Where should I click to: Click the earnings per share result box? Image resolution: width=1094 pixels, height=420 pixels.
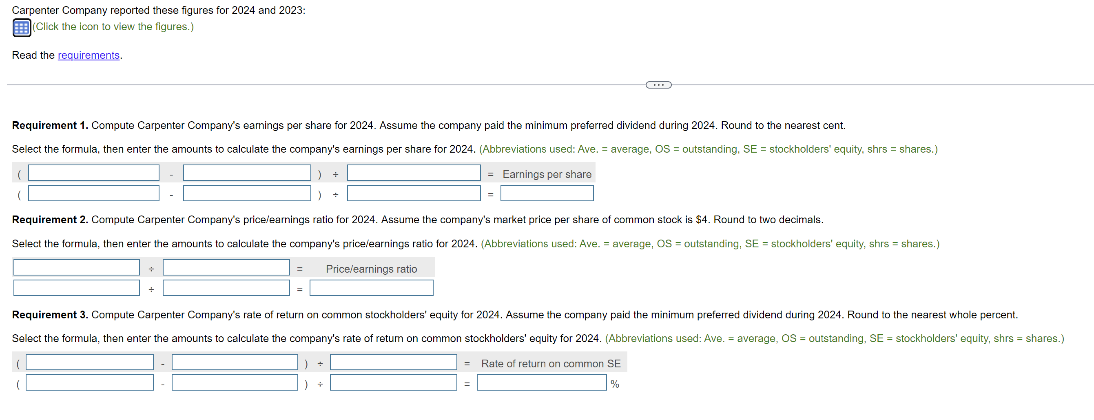pos(547,193)
